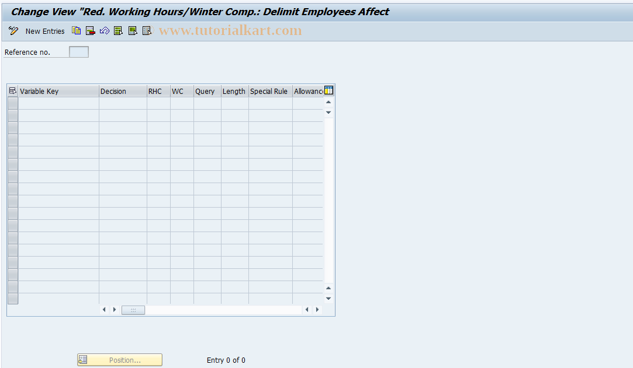This screenshot has width=633, height=368.
Task: Click the RHC column header
Action: [x=158, y=91]
